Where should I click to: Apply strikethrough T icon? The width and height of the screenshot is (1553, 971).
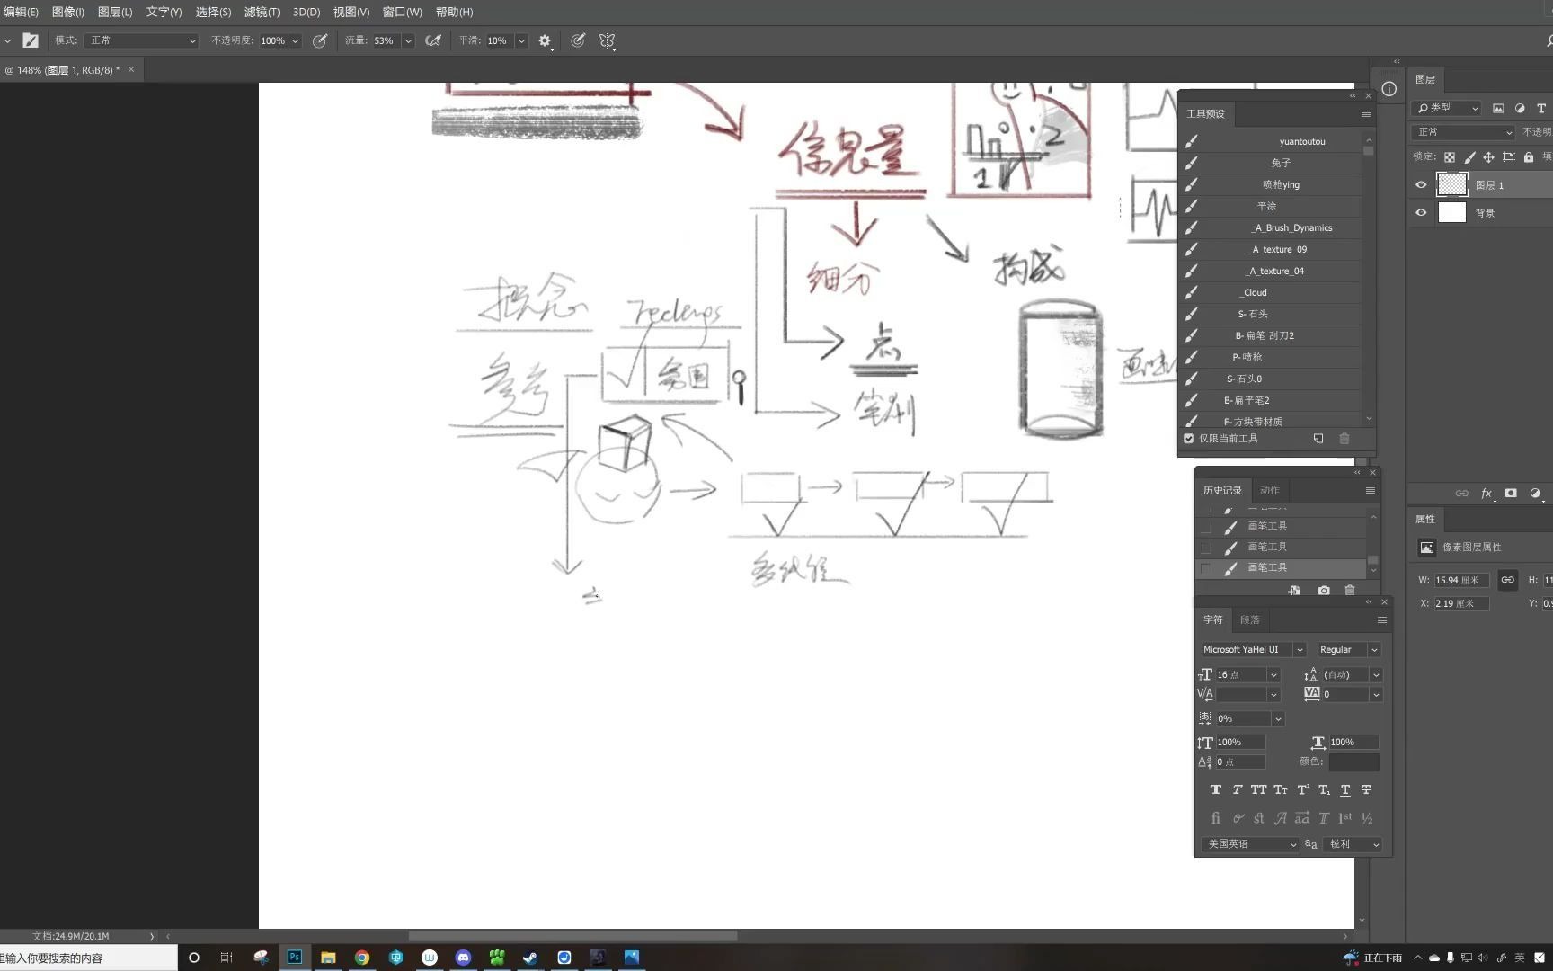[x=1366, y=790]
